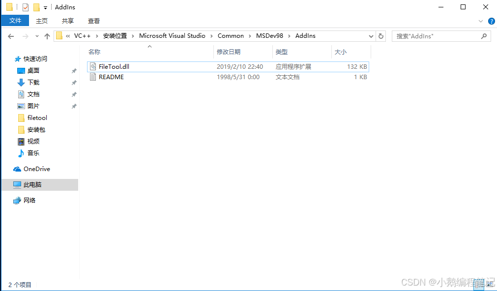Click AddIns breadcrumb segment

(x=305, y=36)
